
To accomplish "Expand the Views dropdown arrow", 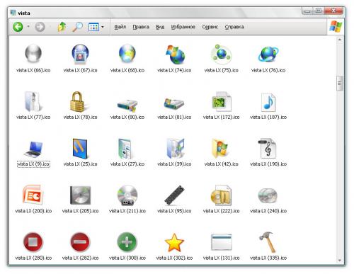I will (103, 27).
